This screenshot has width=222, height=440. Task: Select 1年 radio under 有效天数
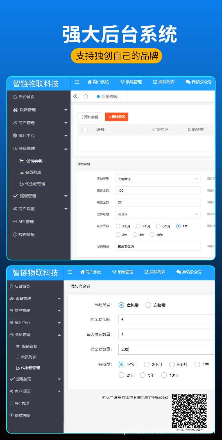click(178, 226)
